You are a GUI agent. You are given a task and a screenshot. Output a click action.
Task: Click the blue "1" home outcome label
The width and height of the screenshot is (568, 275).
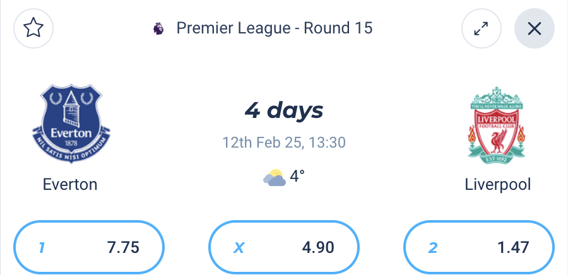42,247
